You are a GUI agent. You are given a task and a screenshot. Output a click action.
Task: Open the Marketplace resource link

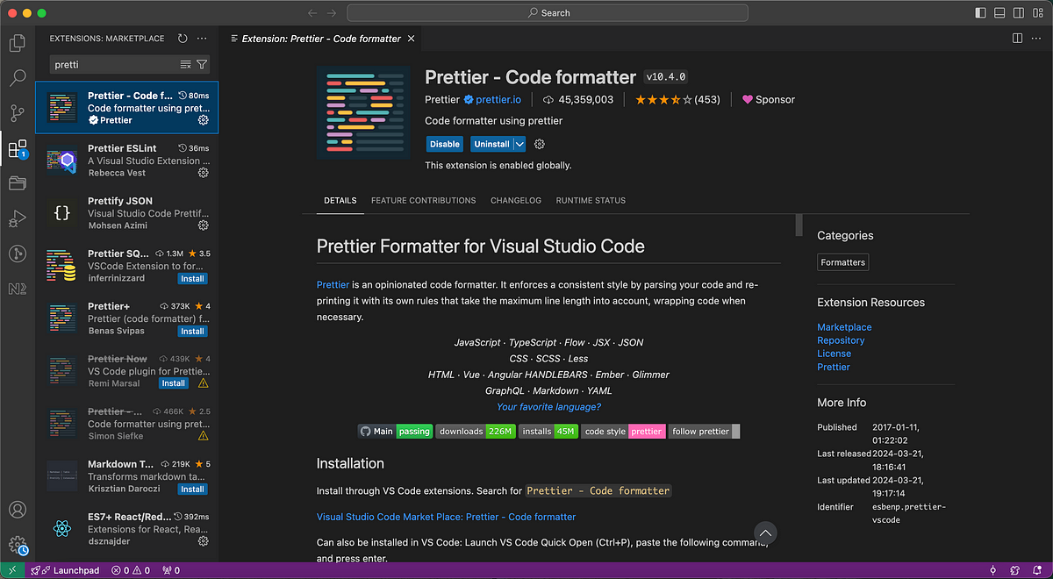844,327
